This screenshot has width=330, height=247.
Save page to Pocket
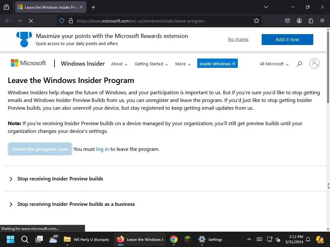point(287,21)
